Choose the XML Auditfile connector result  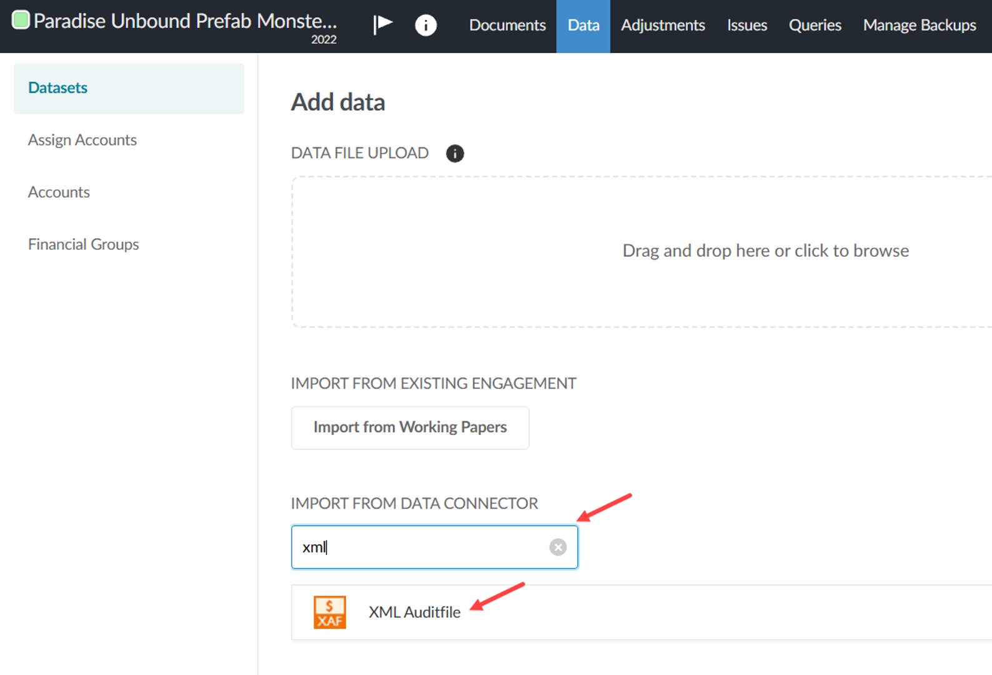[x=415, y=612]
